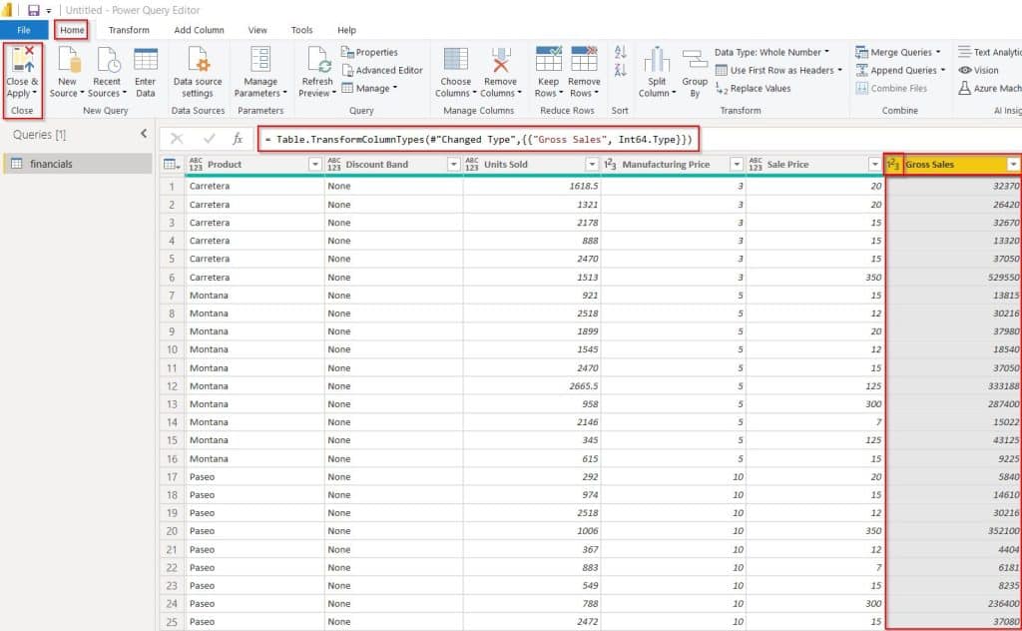Image resolution: width=1022 pixels, height=631 pixels.
Task: Open the quick access toolbar dropdown
Action: [x=48, y=10]
